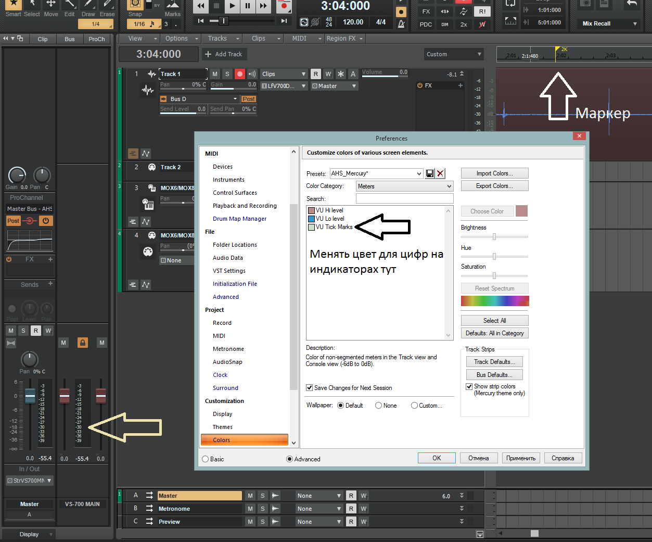Click the Export Colors button
652x542 pixels.
click(x=494, y=186)
